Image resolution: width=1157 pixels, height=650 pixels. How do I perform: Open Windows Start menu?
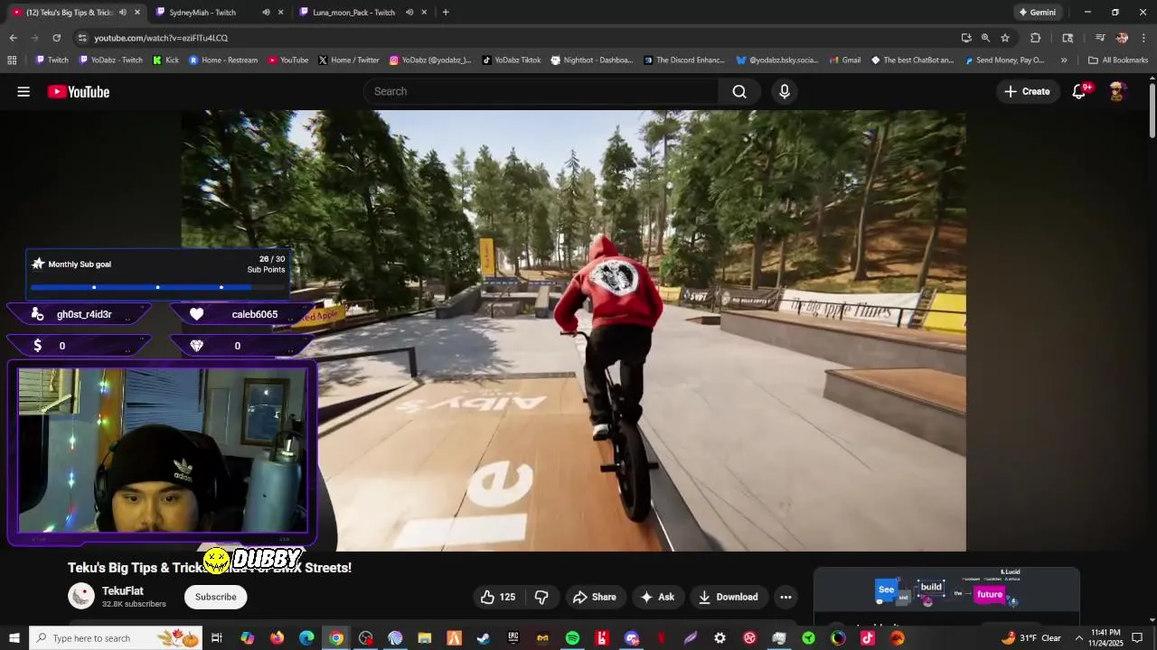point(14,638)
